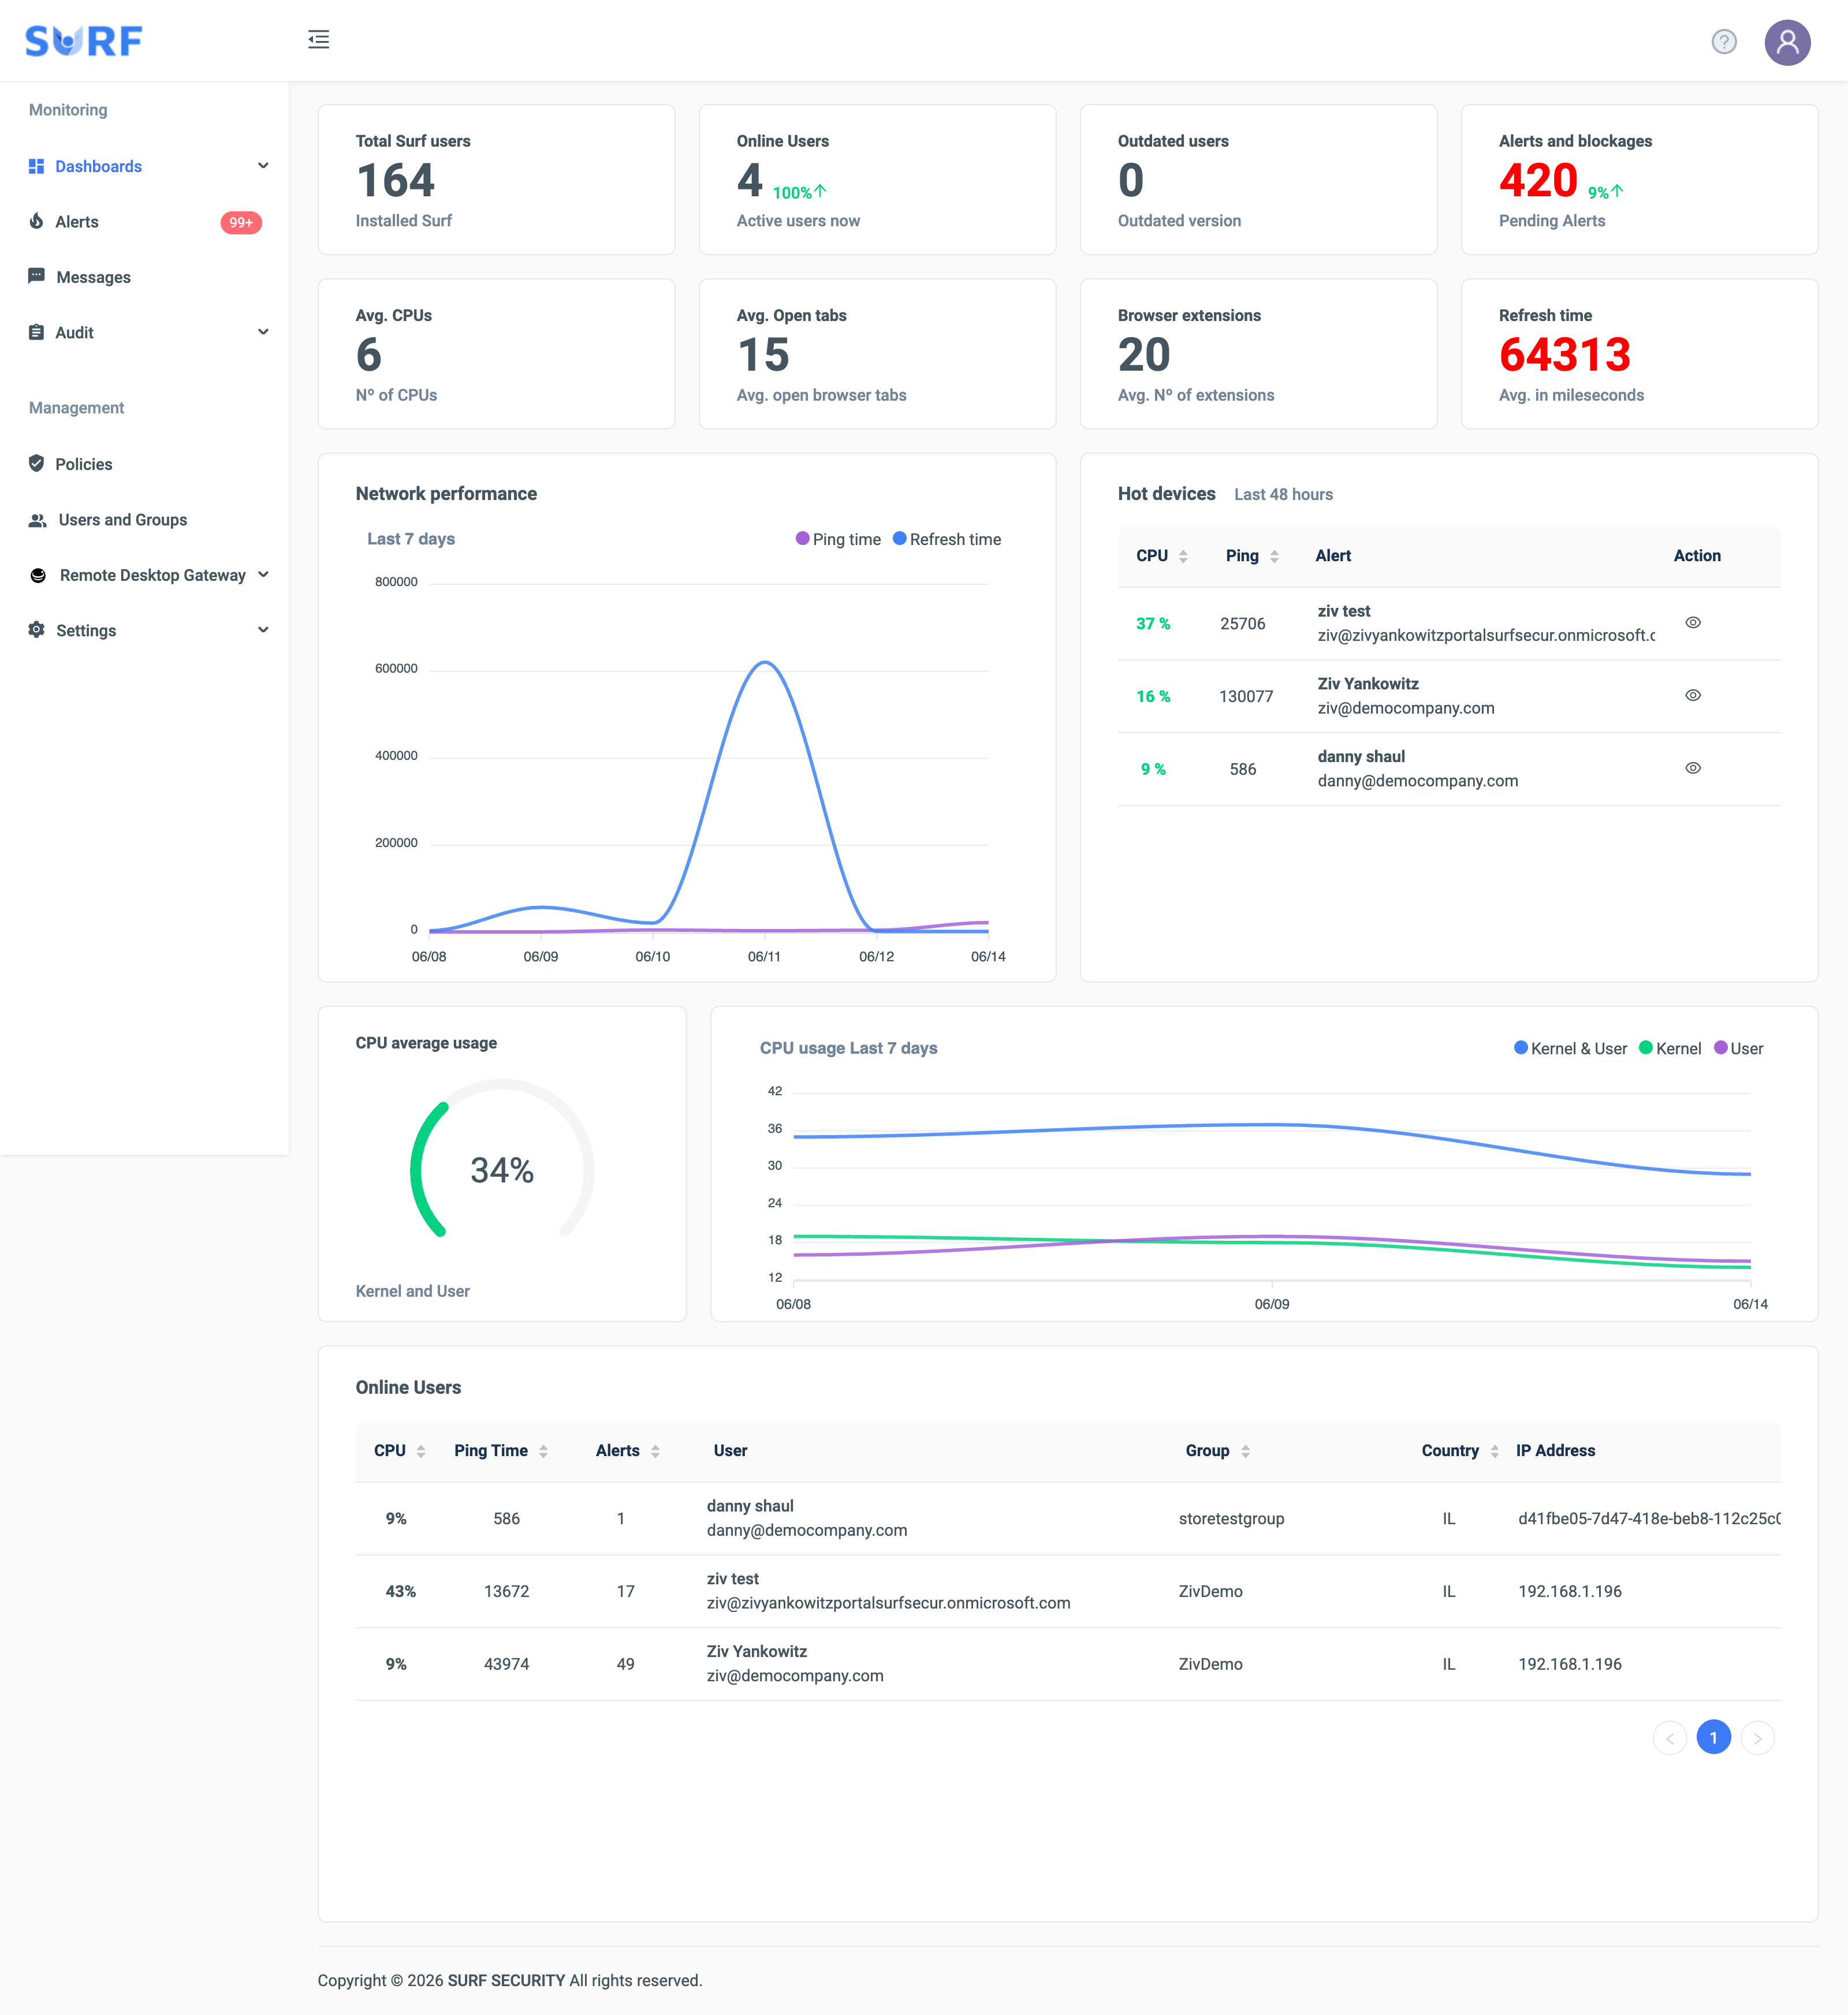View Ziv Yankowitz device eye icon

tap(1693, 696)
